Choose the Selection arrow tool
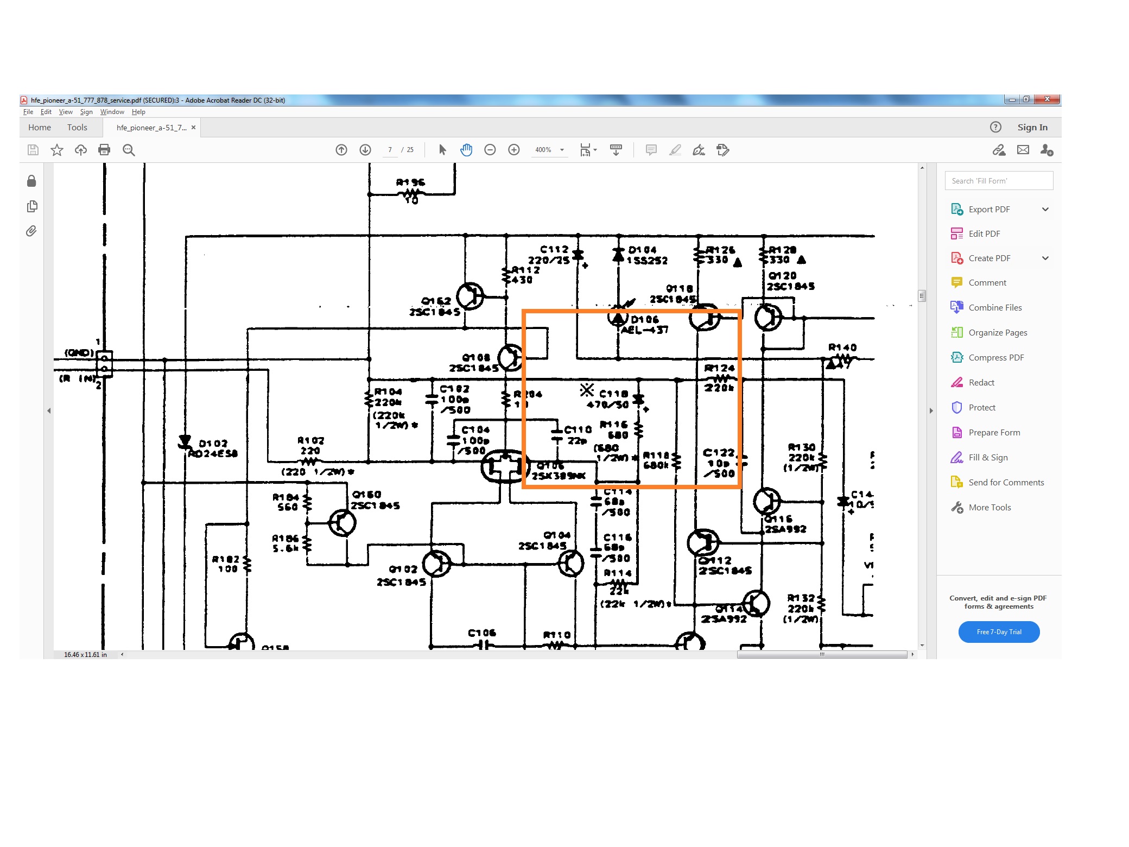The width and height of the screenshot is (1129, 847). (x=442, y=150)
